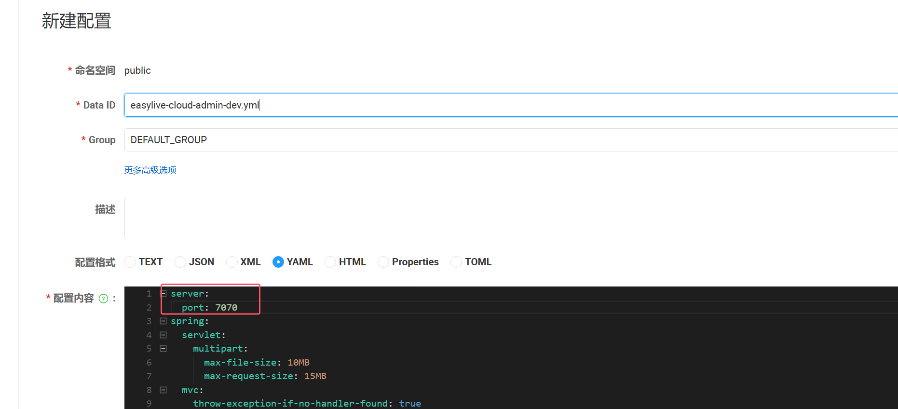The width and height of the screenshot is (898, 409).
Task: Select the XML format radio button
Action: [x=232, y=262]
